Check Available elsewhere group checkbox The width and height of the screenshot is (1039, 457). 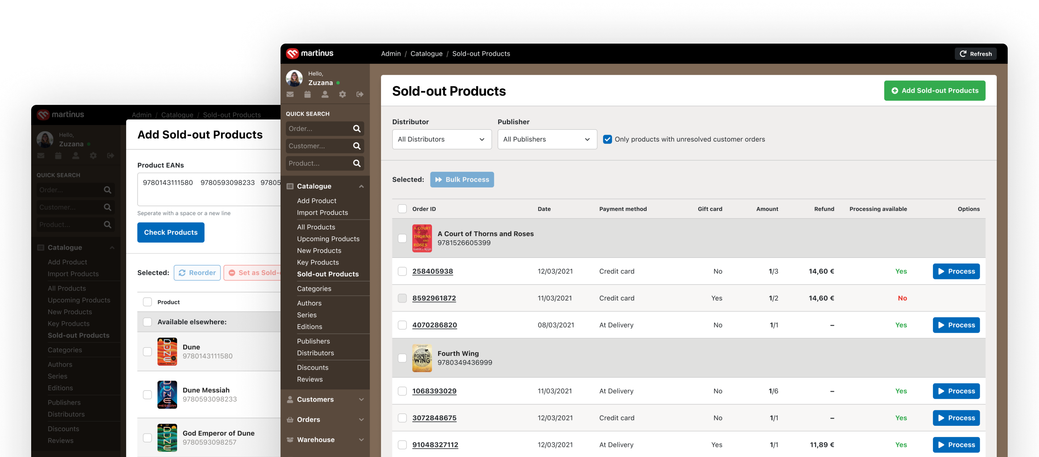click(x=147, y=322)
